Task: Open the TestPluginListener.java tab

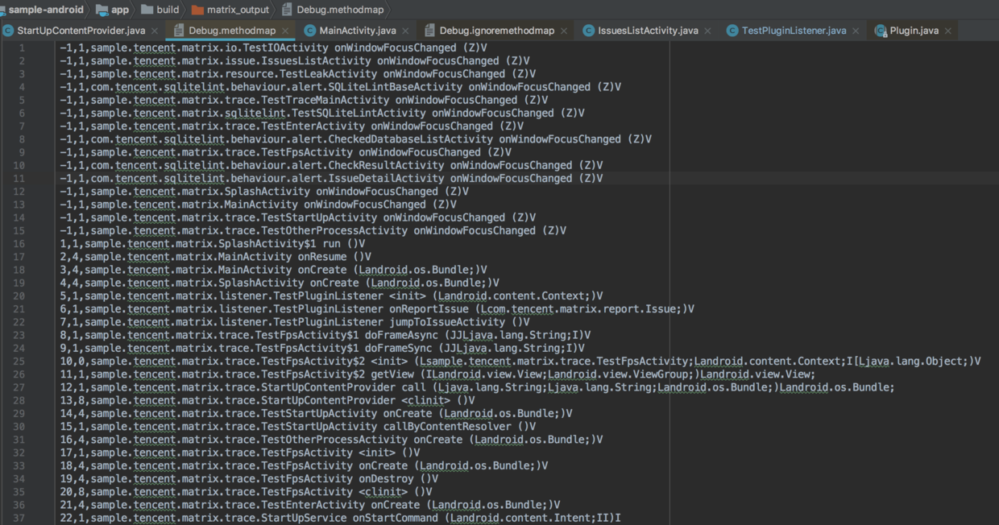Action: click(x=794, y=31)
